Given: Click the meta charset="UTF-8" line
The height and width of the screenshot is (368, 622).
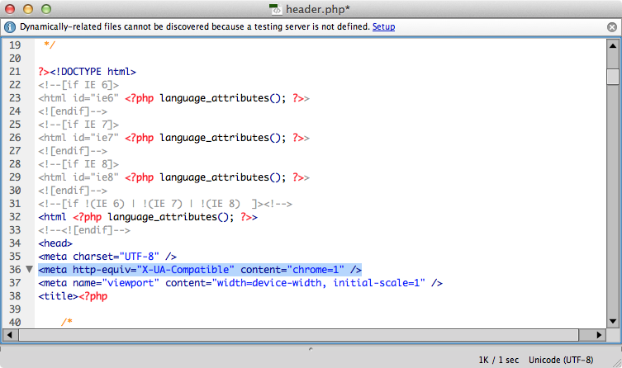Looking at the screenshot, I should [107, 257].
